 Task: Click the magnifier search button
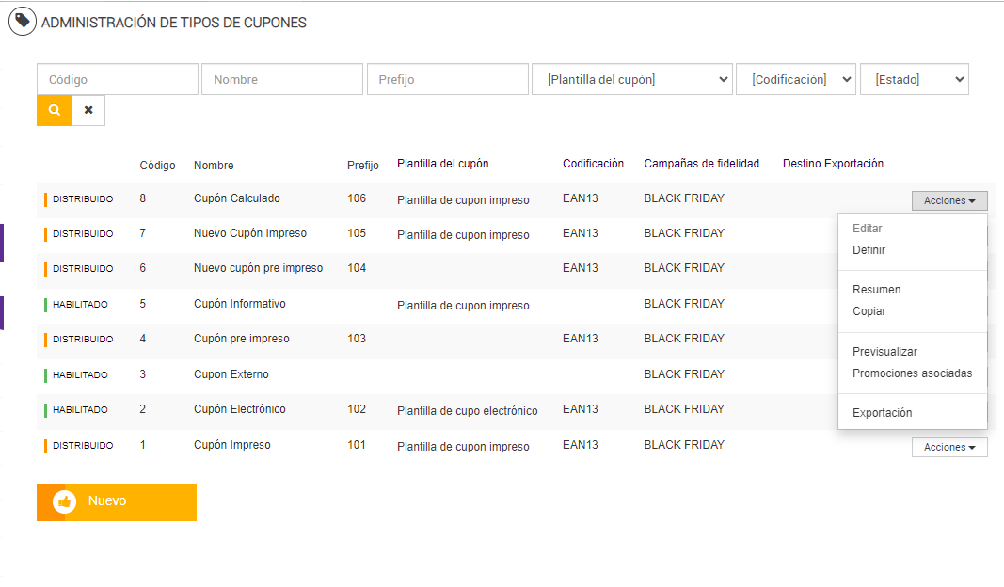[55, 110]
